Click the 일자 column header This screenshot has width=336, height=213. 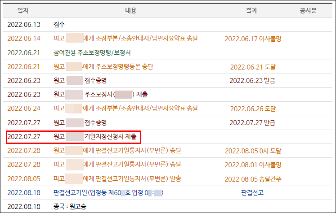pos(23,10)
